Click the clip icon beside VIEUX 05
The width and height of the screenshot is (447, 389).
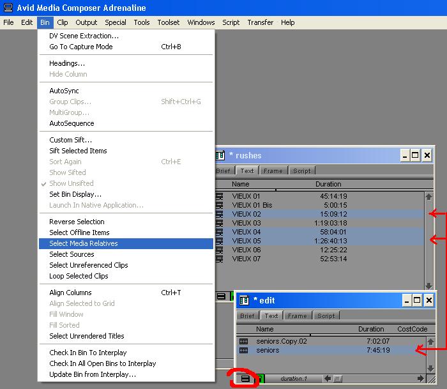[x=219, y=241]
